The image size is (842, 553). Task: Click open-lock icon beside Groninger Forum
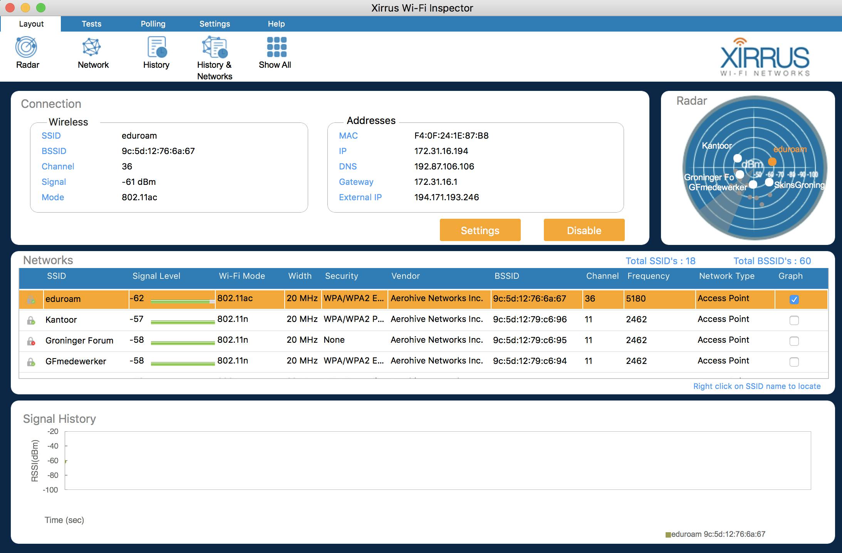31,341
